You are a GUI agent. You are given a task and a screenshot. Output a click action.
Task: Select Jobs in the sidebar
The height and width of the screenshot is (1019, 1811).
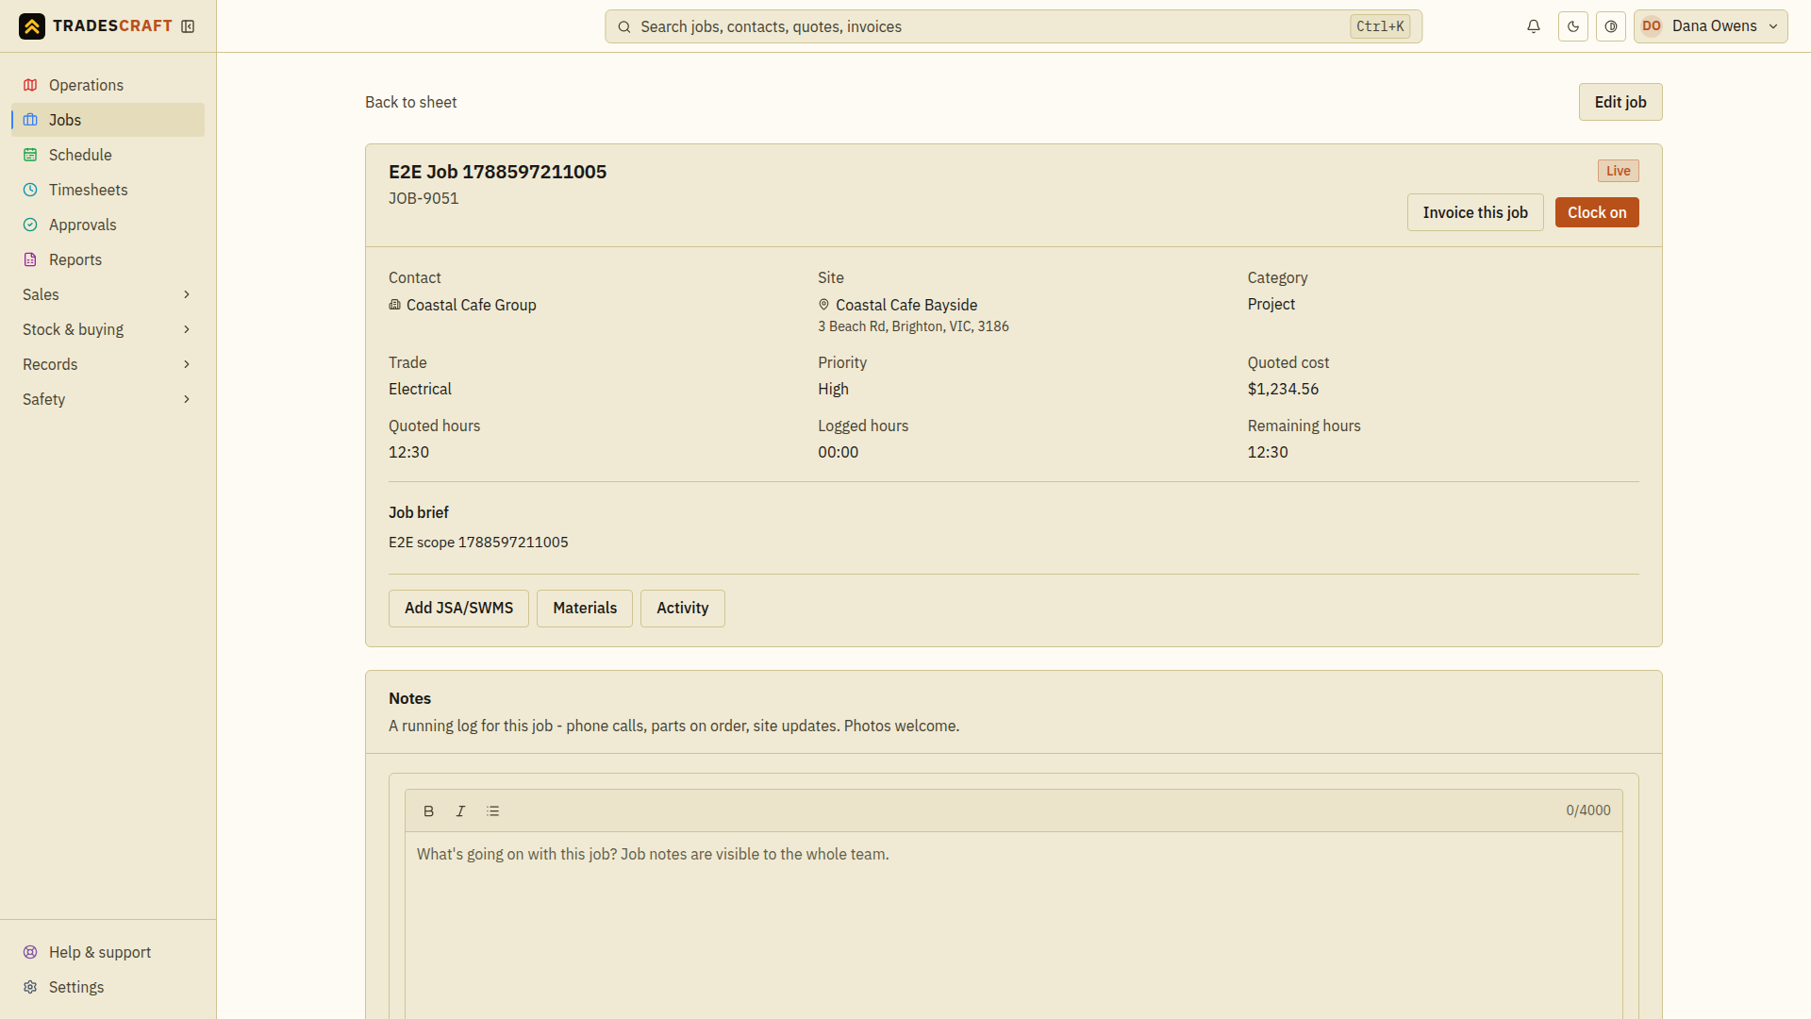[x=108, y=120]
